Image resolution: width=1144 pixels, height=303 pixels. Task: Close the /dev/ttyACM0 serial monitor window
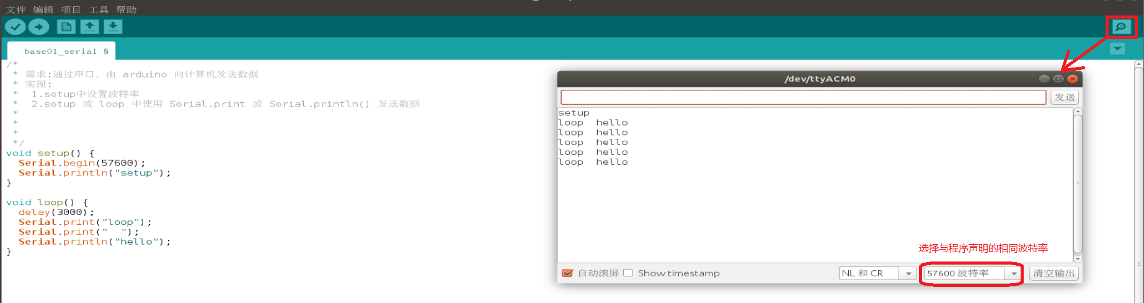pos(1073,79)
